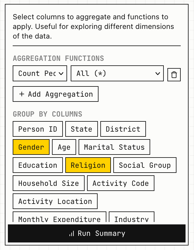This screenshot has width=194, height=250.
Task: Delete the aggregation with the trash icon
Action: [174, 75]
